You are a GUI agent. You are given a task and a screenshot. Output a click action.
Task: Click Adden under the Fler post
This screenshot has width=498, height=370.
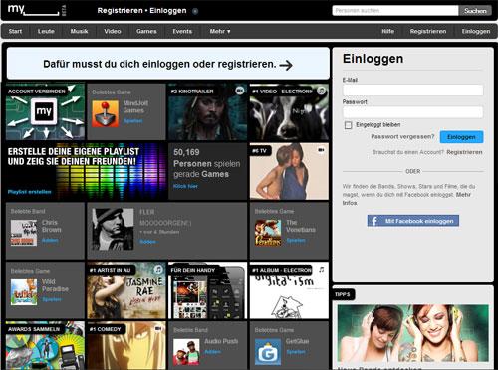(147, 242)
